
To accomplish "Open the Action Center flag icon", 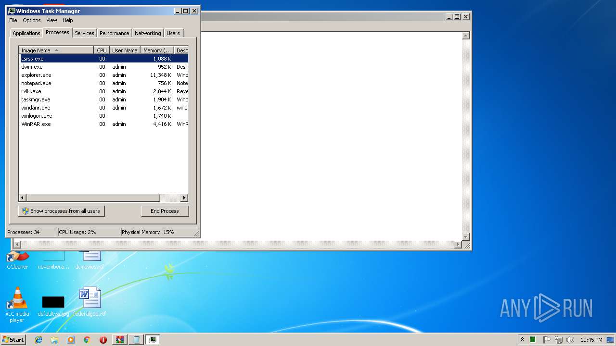I will tap(547, 339).
